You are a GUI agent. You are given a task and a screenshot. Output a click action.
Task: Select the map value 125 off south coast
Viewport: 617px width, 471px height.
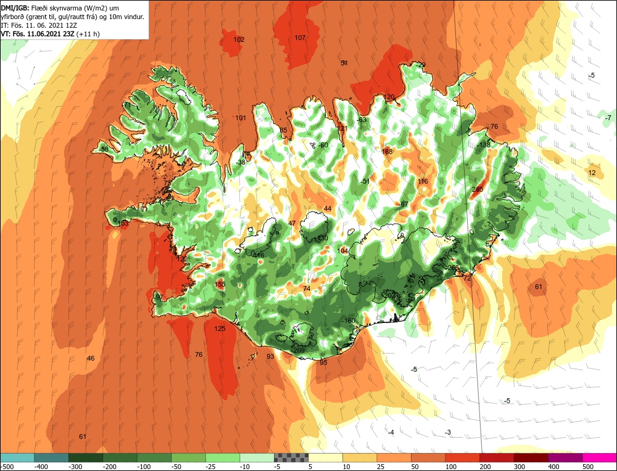click(220, 329)
